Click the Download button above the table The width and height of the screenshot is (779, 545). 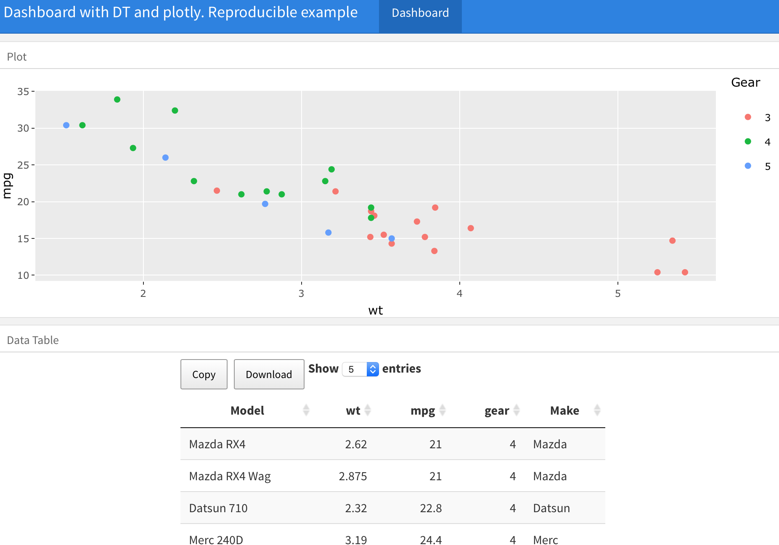tap(269, 374)
